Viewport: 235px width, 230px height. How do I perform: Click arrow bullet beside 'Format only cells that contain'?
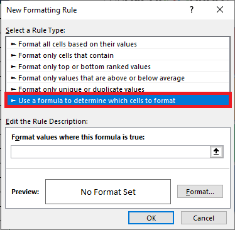pyautogui.click(x=13, y=55)
